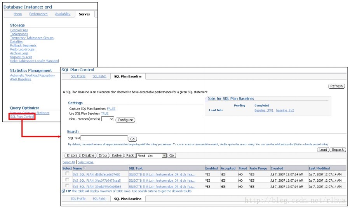This screenshot has height=208, width=350.
Task: Click TRUE link for Use SQL Plan Baselines
Action: 104,113
